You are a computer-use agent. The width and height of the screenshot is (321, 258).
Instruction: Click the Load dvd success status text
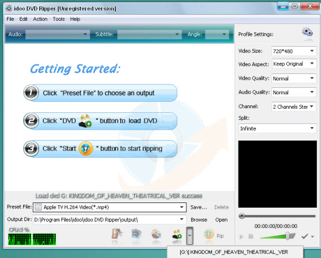tap(119, 196)
